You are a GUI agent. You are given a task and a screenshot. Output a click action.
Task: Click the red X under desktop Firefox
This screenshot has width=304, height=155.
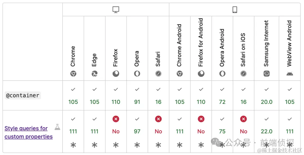[116, 119]
